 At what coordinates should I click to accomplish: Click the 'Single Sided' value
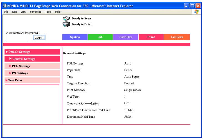(x=132, y=90)
